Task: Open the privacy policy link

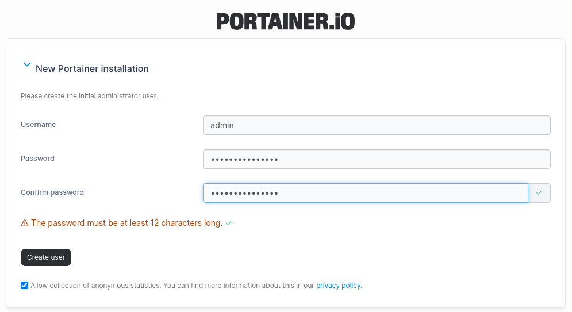Action: [x=338, y=286]
